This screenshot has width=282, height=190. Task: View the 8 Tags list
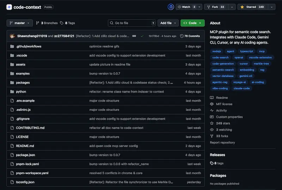click(67, 23)
